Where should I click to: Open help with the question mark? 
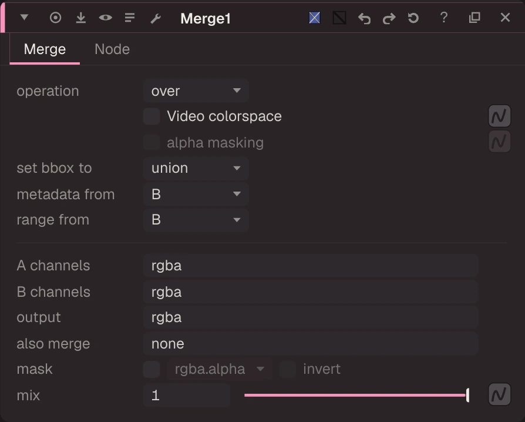point(444,18)
